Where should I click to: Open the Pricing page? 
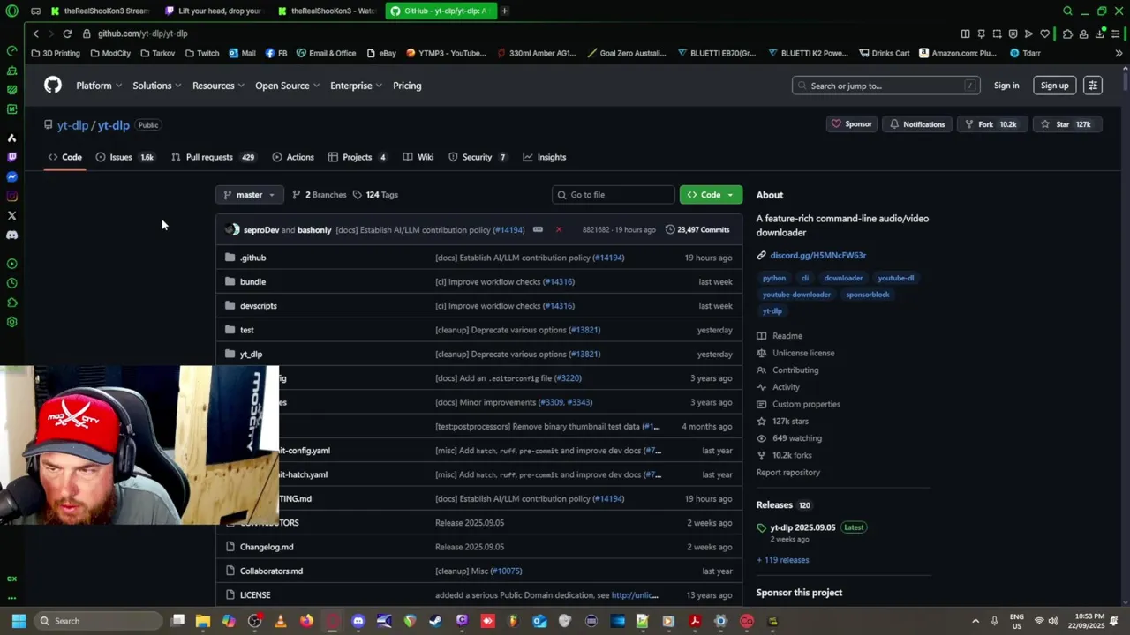coord(407,86)
